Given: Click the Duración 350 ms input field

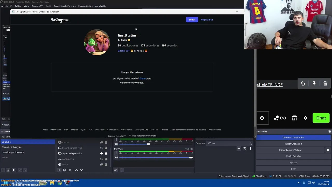Looking at the screenshot, I should [x=227, y=143].
